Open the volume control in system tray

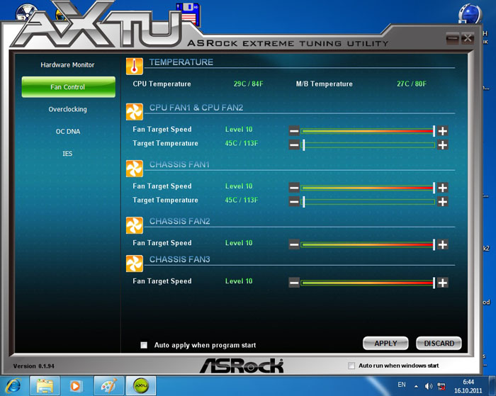tap(429, 386)
